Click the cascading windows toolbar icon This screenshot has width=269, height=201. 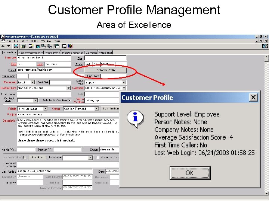57,46
